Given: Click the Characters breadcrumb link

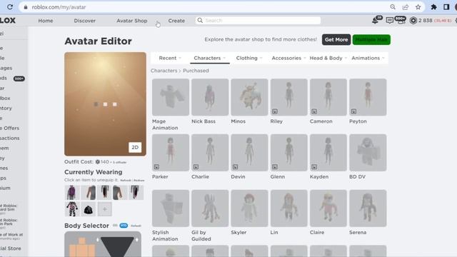Looking at the screenshot, I should [164, 71].
